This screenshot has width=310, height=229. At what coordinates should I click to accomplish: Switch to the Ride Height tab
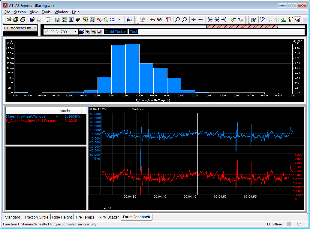point(62,217)
